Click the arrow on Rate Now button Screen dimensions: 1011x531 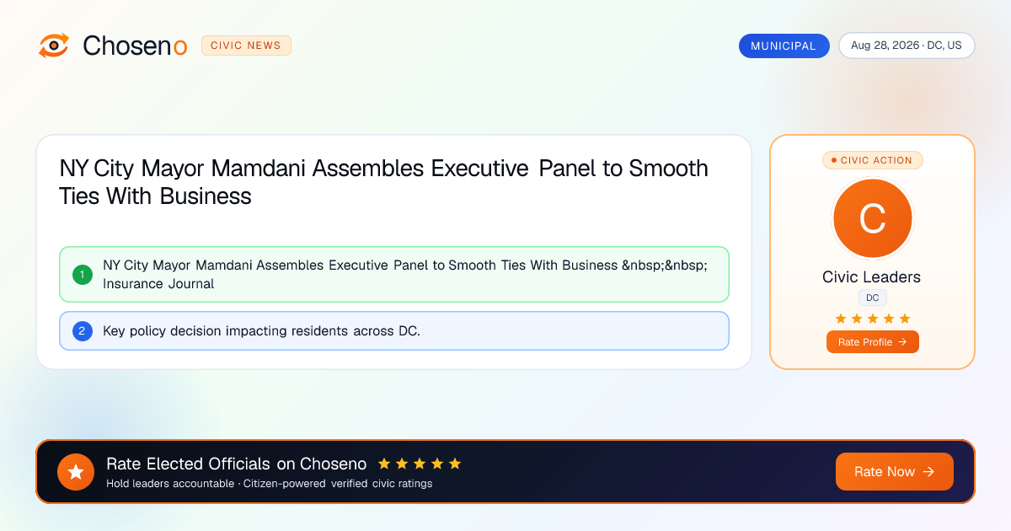click(x=929, y=472)
